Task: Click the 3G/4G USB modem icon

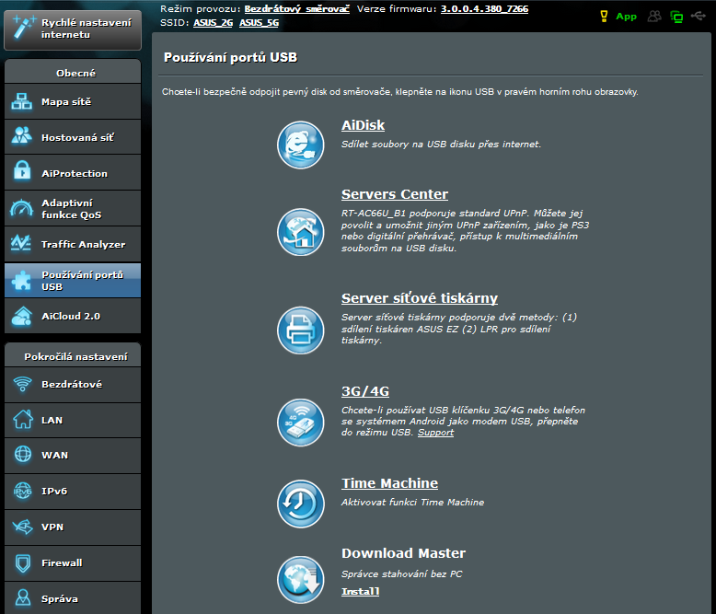Action: point(301,420)
